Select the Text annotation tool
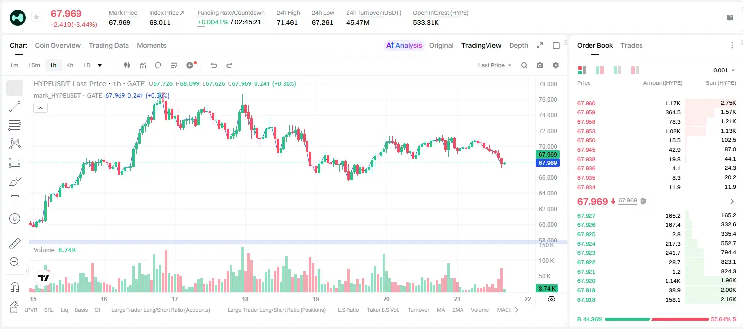Image resolution: width=743 pixels, height=329 pixels. [x=15, y=200]
